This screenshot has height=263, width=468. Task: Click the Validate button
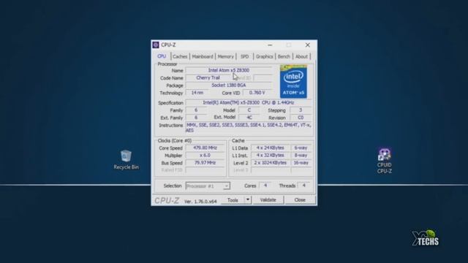click(x=268, y=200)
